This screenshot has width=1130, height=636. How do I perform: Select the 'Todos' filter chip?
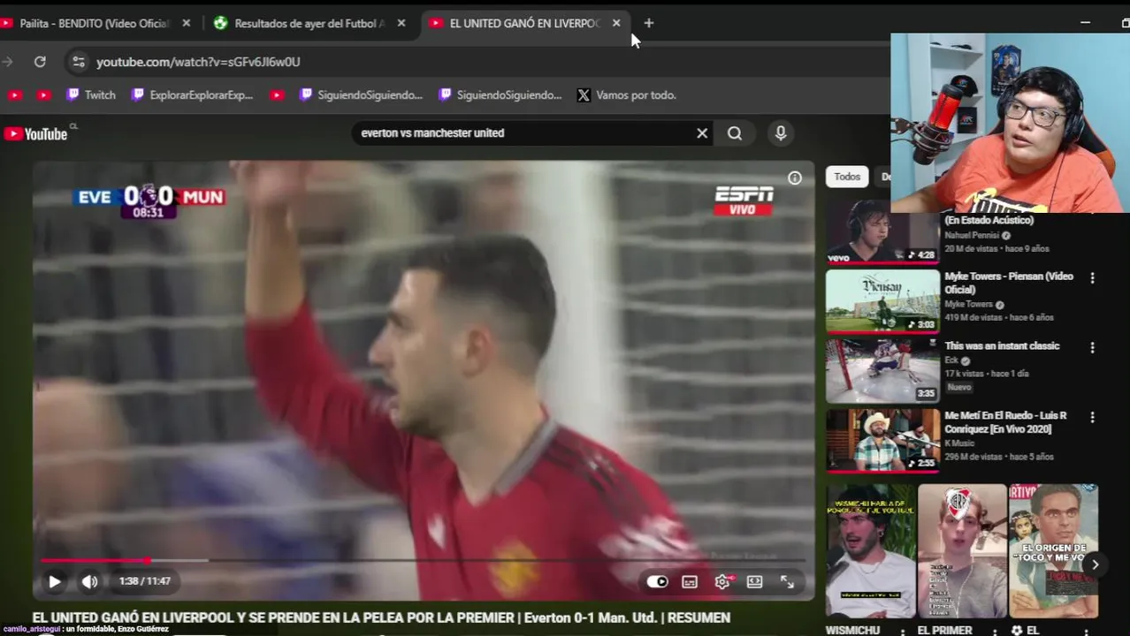[847, 177]
